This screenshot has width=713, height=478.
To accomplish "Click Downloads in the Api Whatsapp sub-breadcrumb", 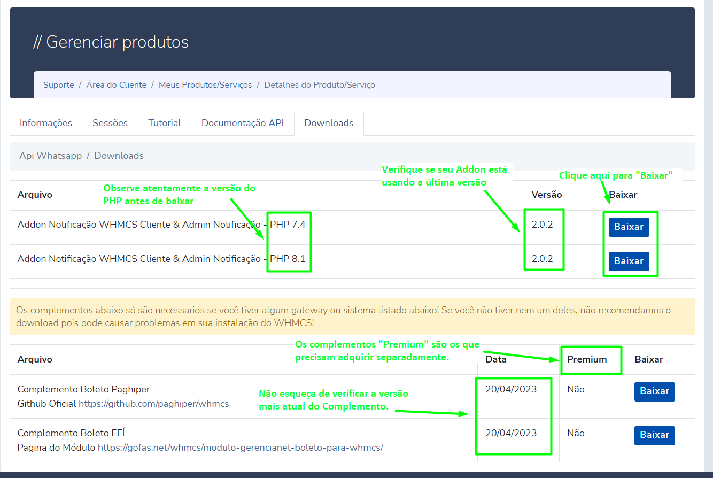I will click(119, 156).
